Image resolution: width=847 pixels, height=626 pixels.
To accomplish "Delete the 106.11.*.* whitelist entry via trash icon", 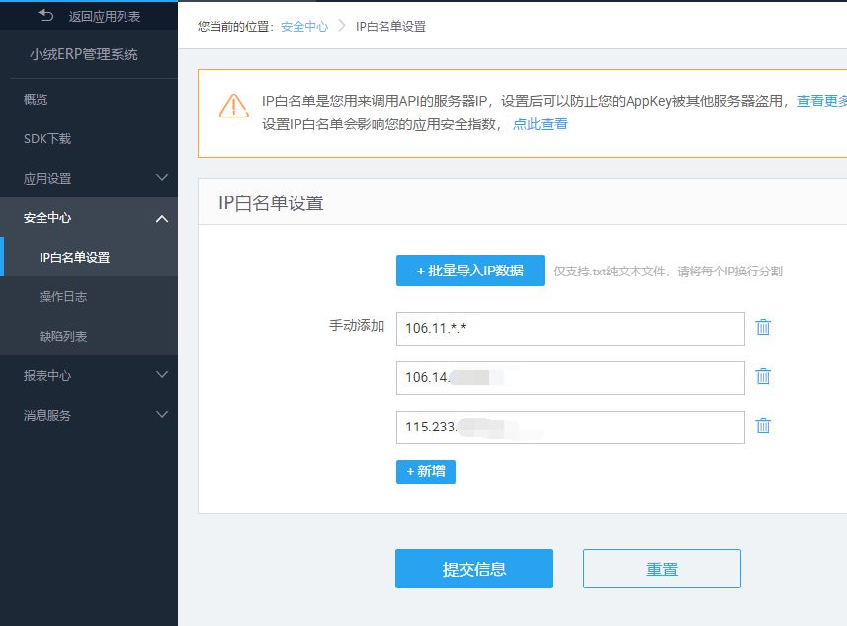I will tap(762, 328).
